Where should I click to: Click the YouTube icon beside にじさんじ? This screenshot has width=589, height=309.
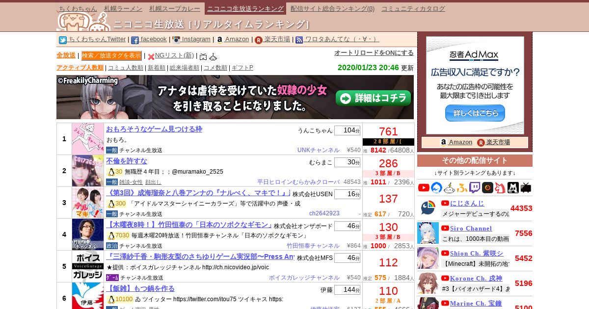point(445,203)
